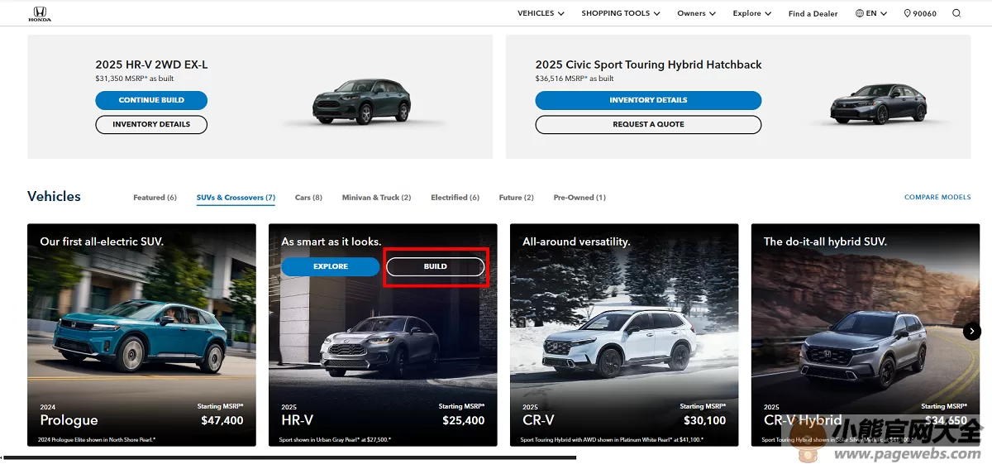Click the HR-V $25,400 starting price
This screenshot has height=469, width=992.
pos(463,420)
